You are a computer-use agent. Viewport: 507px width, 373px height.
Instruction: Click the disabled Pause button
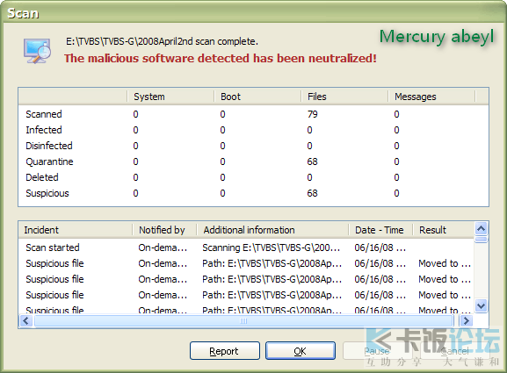pos(377,351)
